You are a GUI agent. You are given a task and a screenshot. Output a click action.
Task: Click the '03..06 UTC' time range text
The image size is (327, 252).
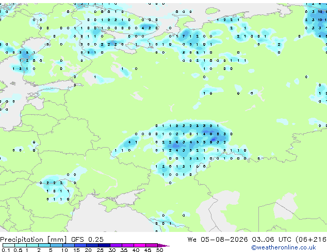click(271, 240)
